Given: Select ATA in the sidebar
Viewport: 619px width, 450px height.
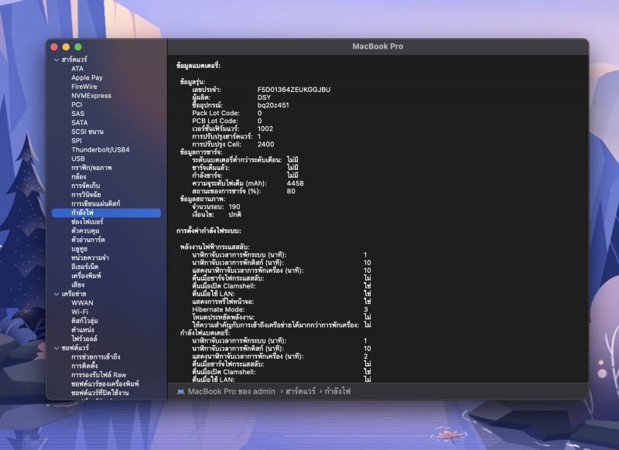Looking at the screenshot, I should 77,69.
